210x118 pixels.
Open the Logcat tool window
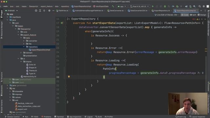point(89,117)
